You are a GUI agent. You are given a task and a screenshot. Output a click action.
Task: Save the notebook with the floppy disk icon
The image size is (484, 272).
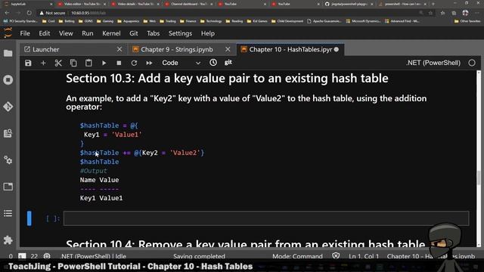click(28, 63)
